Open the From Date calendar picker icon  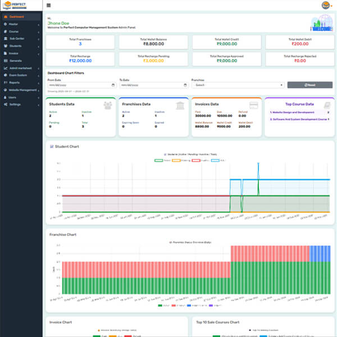113,85
